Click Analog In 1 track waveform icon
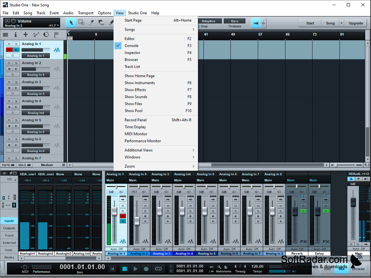Image resolution: width=371 pixels, height=278 pixels. coord(56,50)
